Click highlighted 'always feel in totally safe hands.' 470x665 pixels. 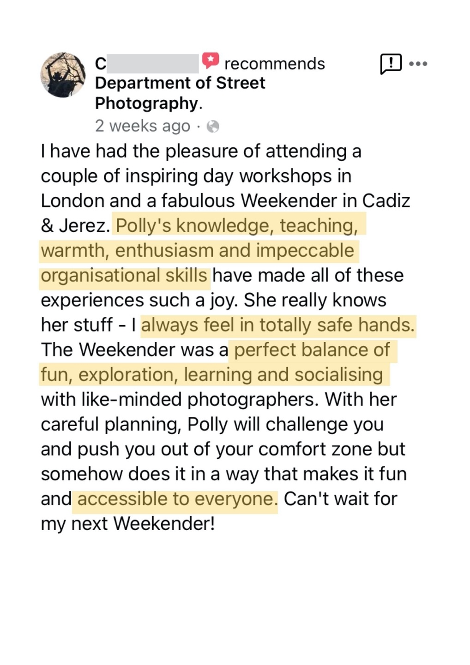click(x=278, y=325)
